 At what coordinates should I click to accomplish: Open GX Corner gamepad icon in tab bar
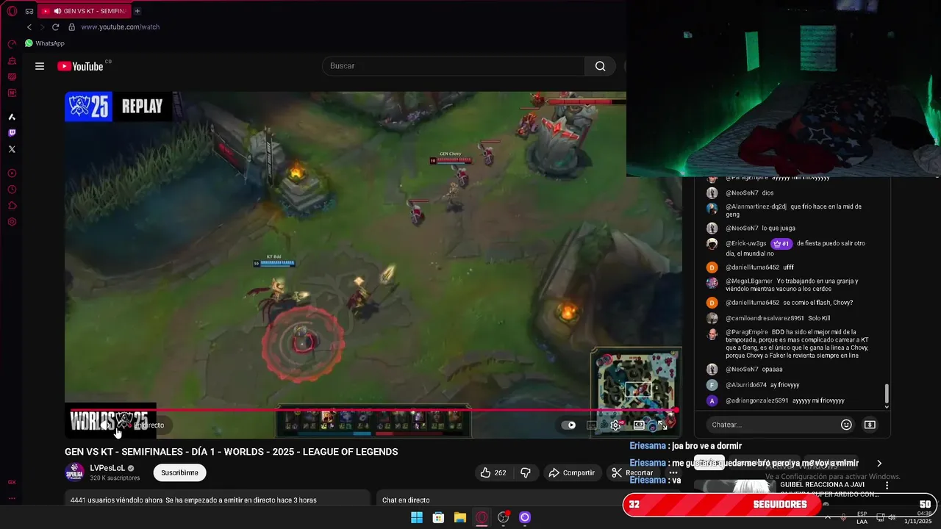click(29, 11)
